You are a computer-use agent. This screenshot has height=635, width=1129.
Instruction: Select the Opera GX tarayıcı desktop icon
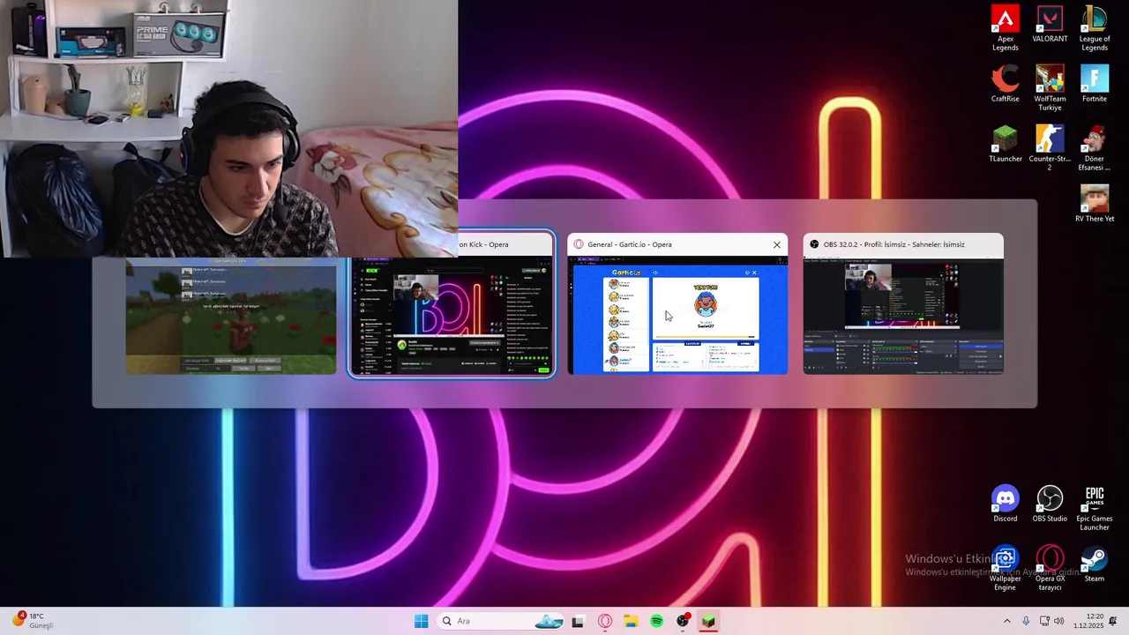1050,568
